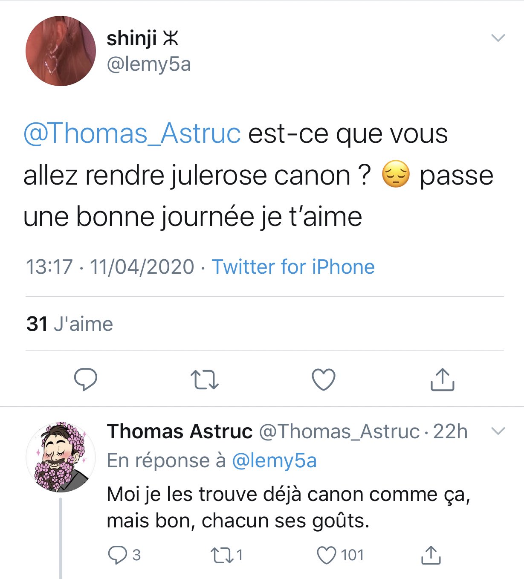Viewport: 524px width, 579px height.
Task: Share Thomas Astruc's reply
Action: [431, 555]
